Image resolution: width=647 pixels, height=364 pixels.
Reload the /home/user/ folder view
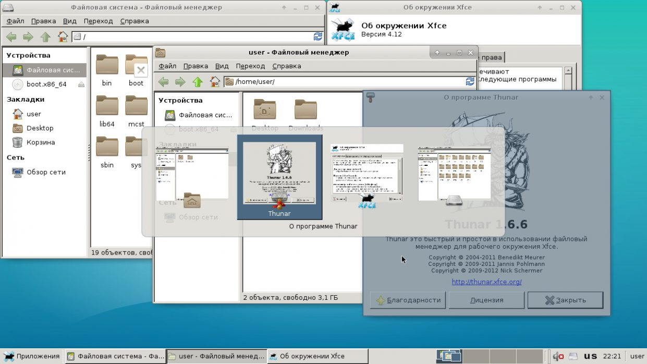coord(470,82)
